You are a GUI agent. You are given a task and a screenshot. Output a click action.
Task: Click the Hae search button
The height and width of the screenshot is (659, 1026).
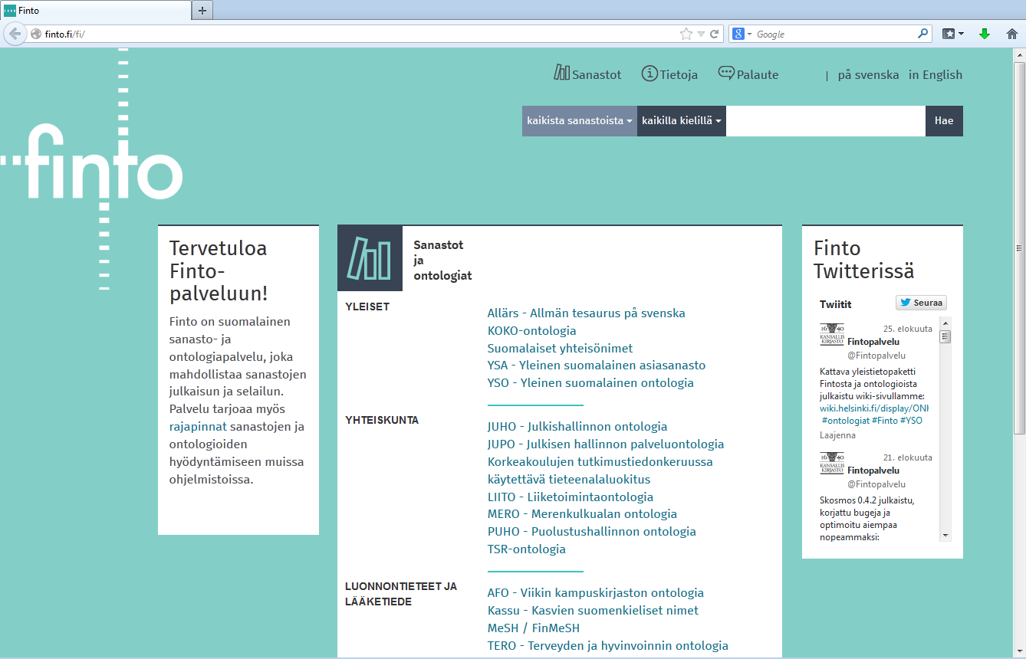click(944, 121)
